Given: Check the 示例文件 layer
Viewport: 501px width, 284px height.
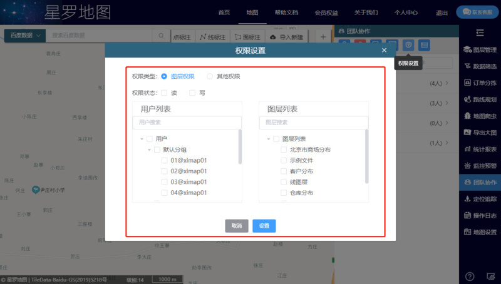Looking at the screenshot, I should [x=284, y=161].
